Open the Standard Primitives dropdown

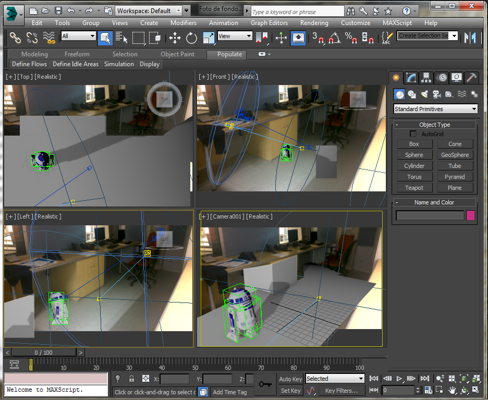[435, 108]
